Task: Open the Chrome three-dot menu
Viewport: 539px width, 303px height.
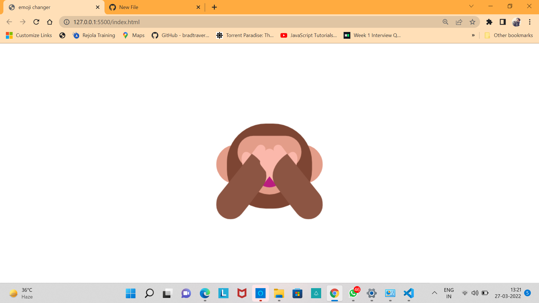Action: 530,22
